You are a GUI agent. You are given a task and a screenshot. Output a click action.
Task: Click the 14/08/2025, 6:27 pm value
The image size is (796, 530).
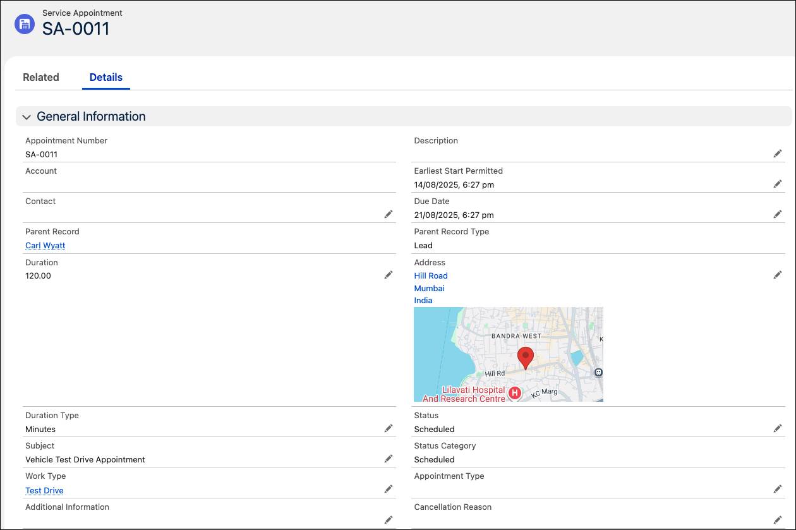click(x=454, y=184)
